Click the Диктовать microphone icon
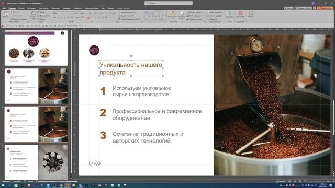335x188 pixels. 230,13
